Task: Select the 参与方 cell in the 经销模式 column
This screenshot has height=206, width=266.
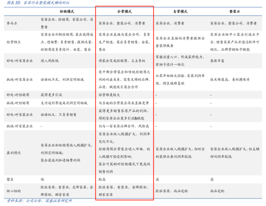Action: point(67,23)
